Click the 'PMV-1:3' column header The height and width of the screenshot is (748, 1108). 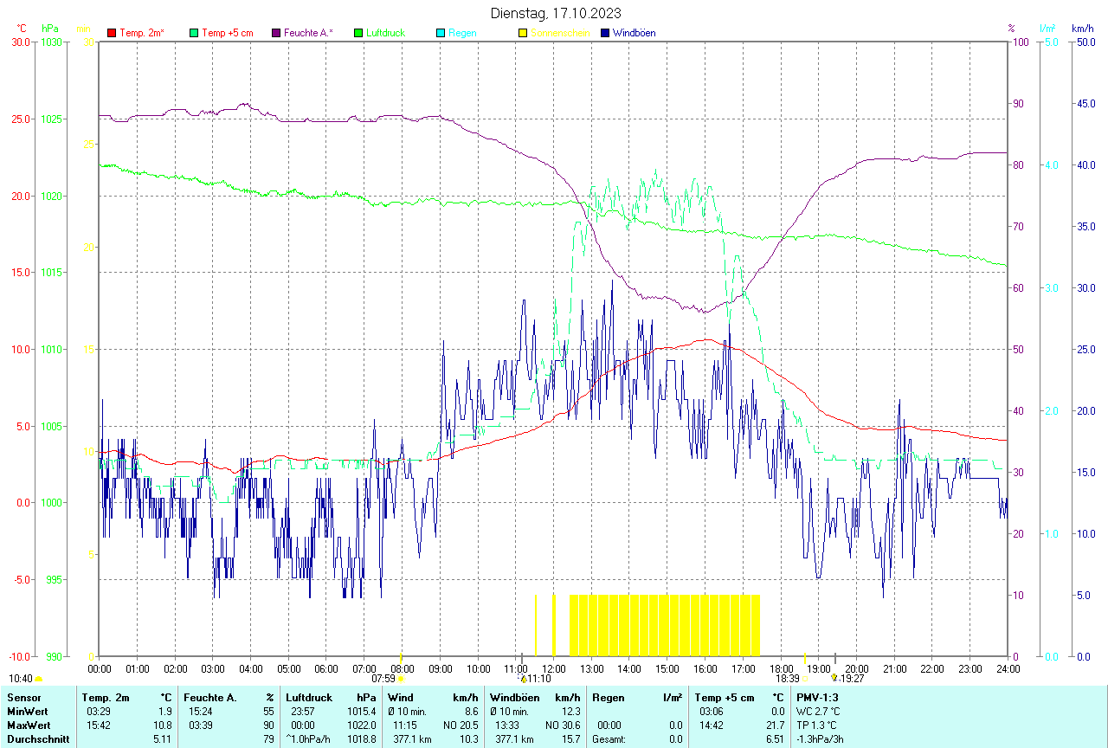[817, 698]
